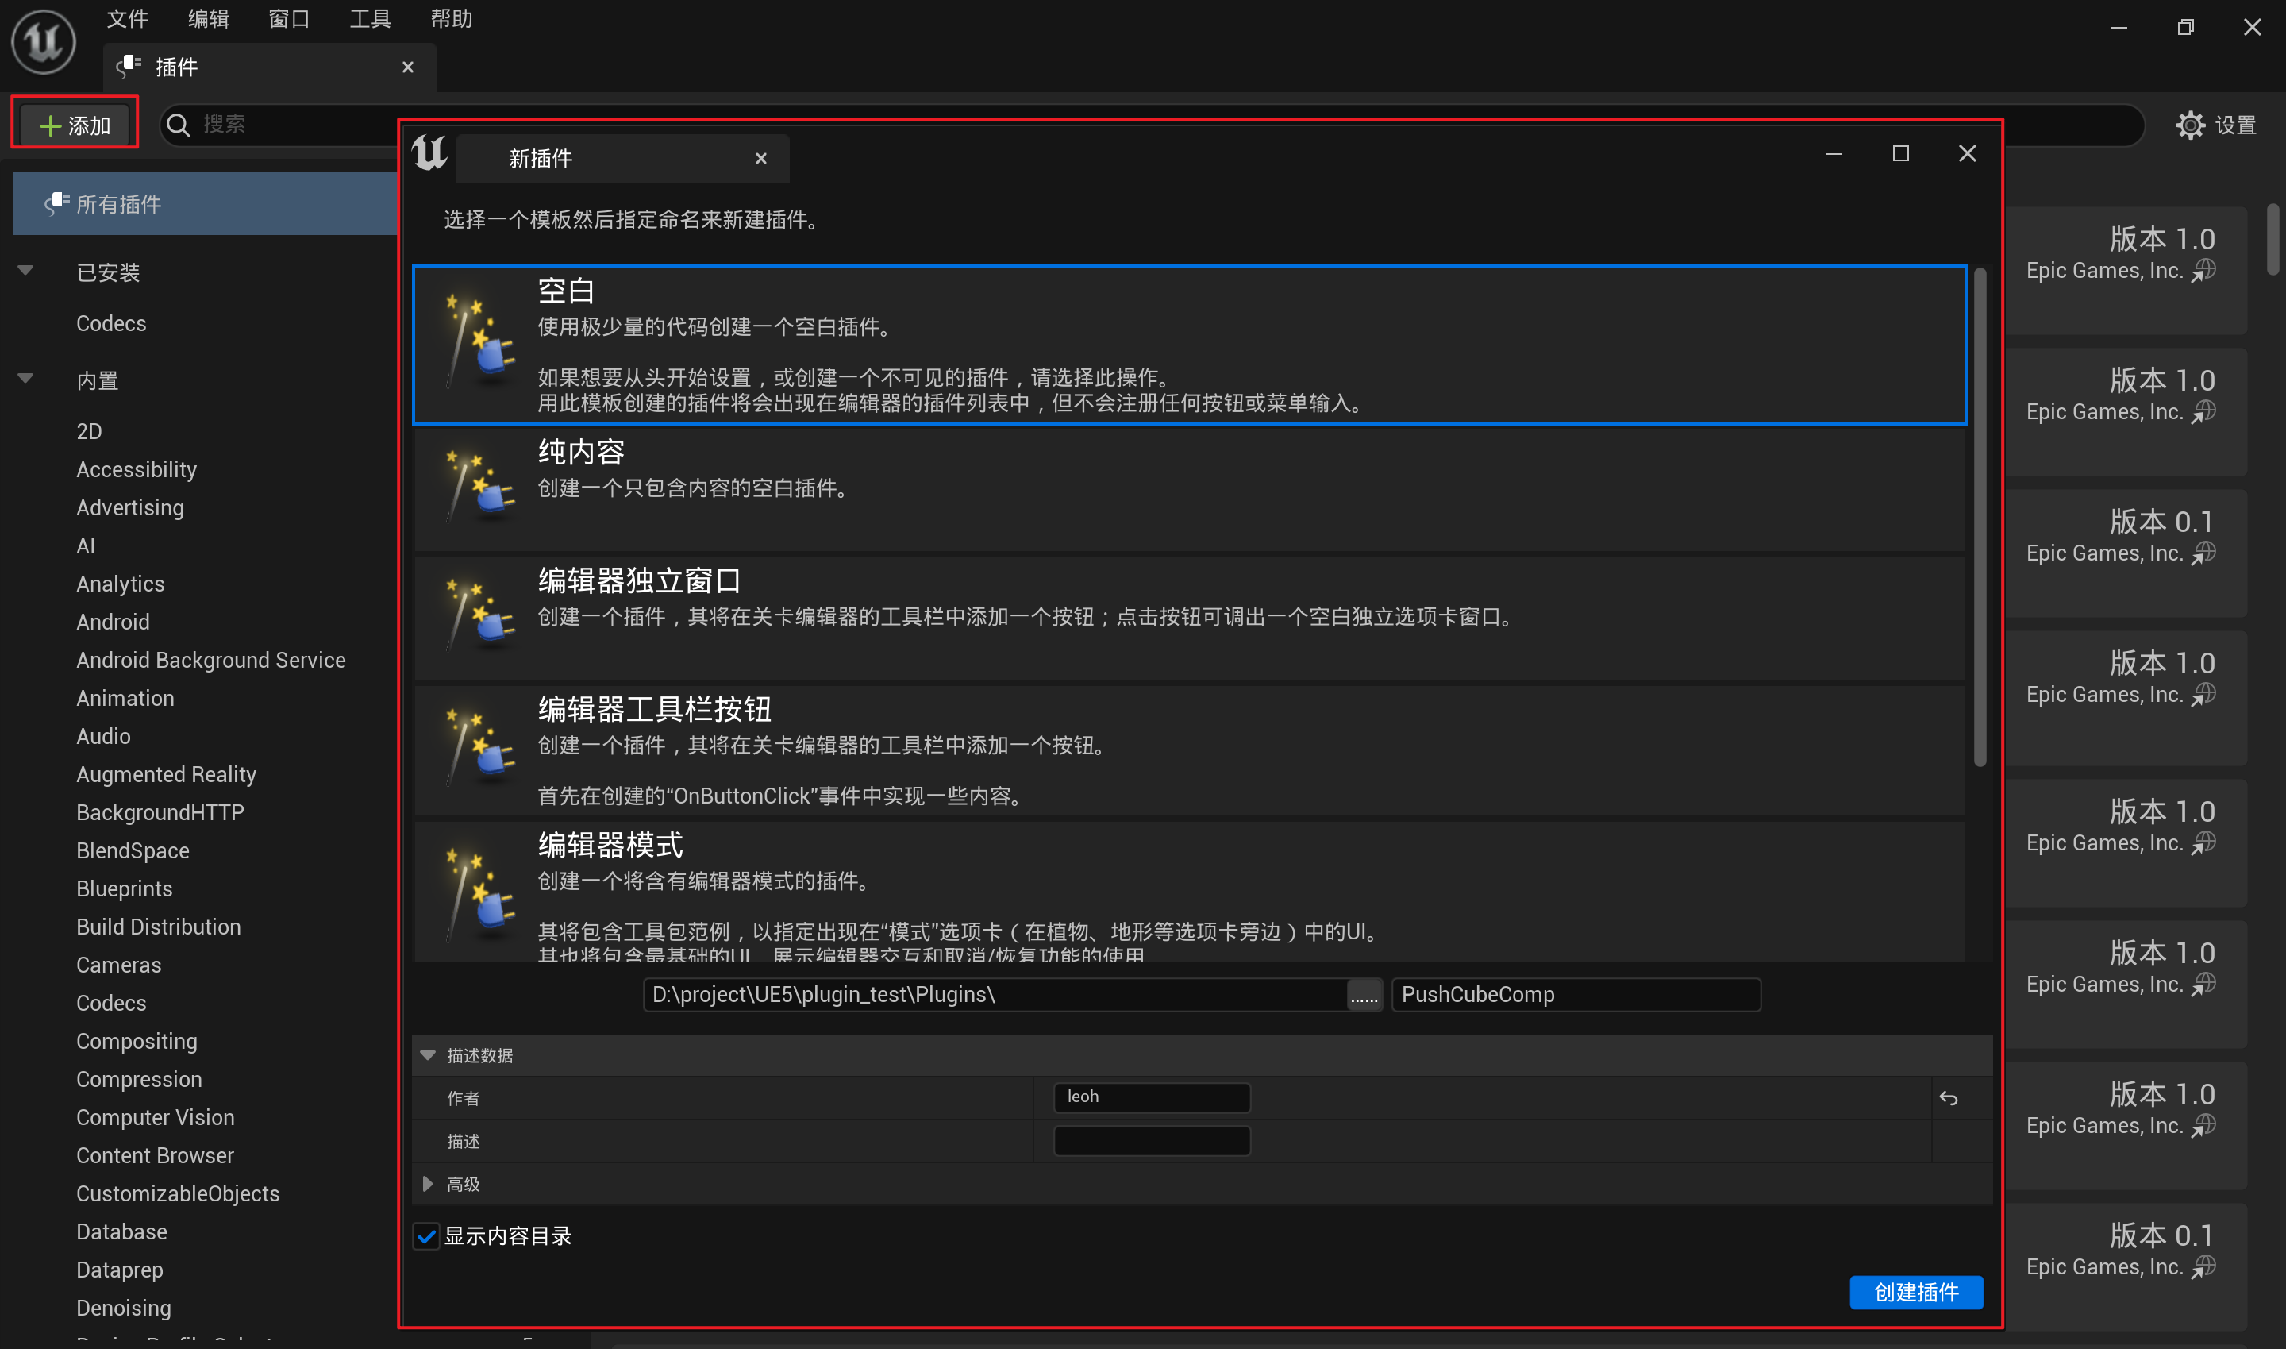Select the 编辑器独立窗口 template wand icon

(x=479, y=615)
